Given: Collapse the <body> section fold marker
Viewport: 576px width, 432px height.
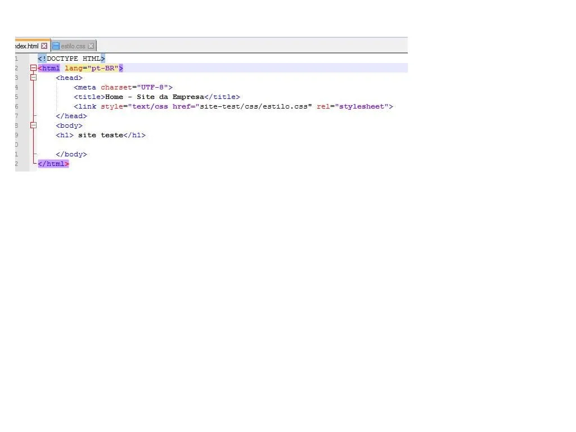Looking at the screenshot, I should [33, 125].
